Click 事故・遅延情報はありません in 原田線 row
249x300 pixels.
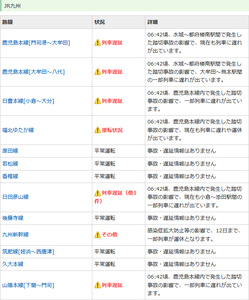tap(182, 151)
